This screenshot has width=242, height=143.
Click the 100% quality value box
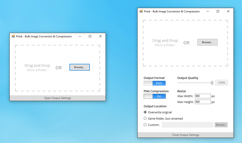click(221, 83)
